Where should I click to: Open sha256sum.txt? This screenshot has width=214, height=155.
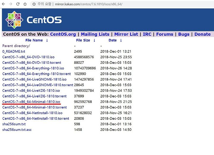pos(14,124)
